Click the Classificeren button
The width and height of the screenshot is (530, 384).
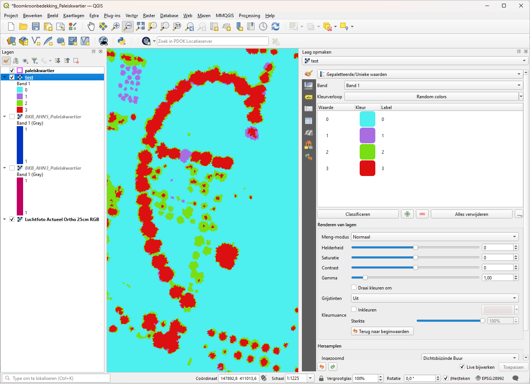click(x=358, y=214)
